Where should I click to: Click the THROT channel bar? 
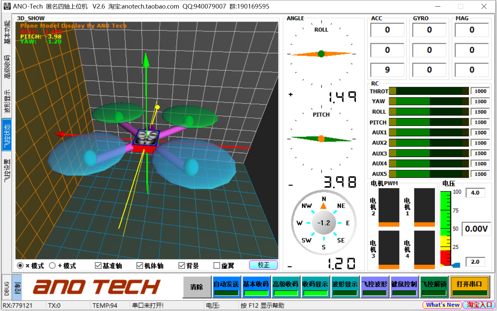[429, 91]
